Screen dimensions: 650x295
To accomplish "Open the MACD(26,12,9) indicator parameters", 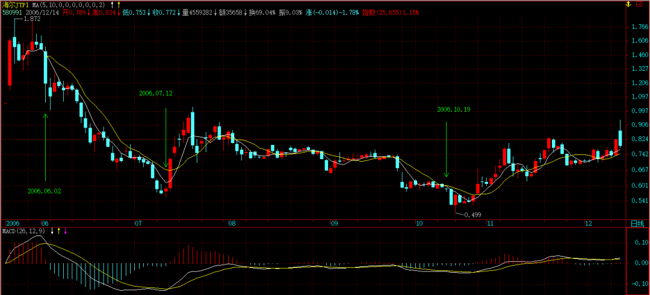I will click(25, 231).
